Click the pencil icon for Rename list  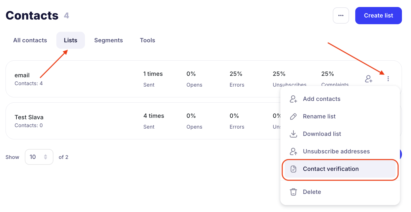point(293,116)
